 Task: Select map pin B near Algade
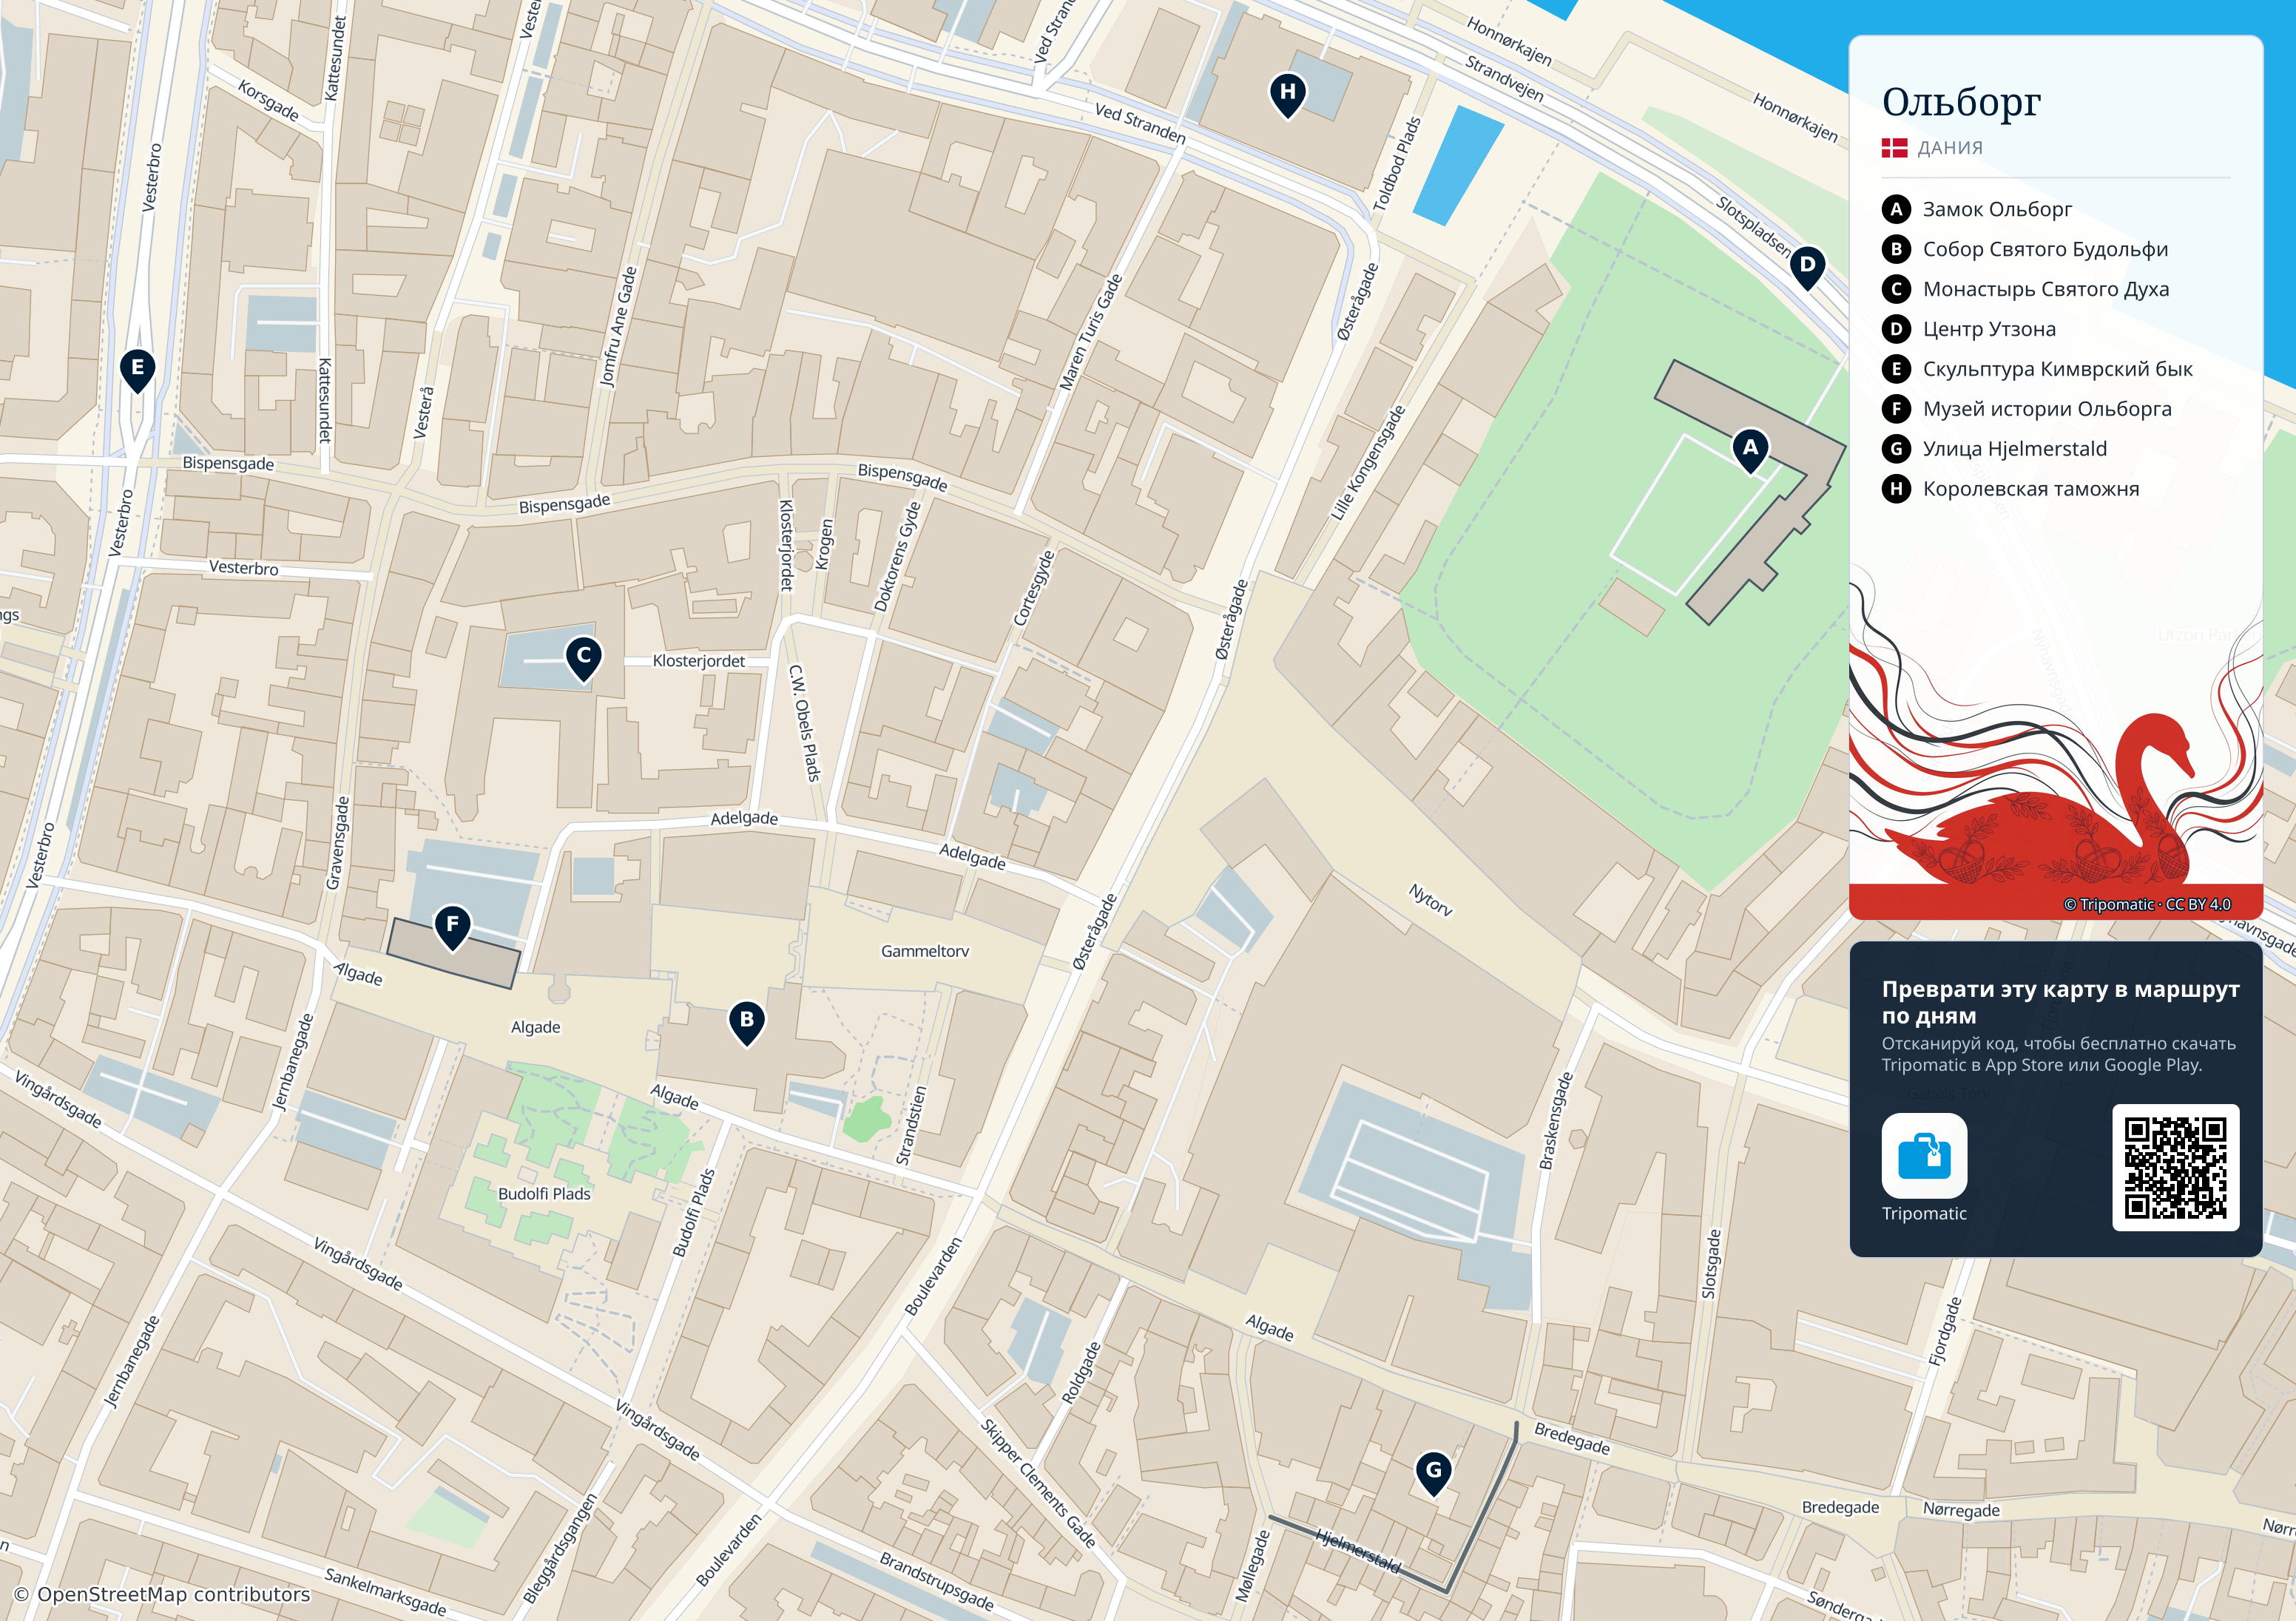[747, 1022]
